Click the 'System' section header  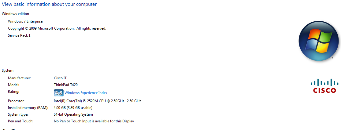point(8,70)
